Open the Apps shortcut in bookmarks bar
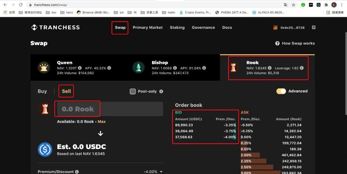The image size is (347, 174). point(9,12)
